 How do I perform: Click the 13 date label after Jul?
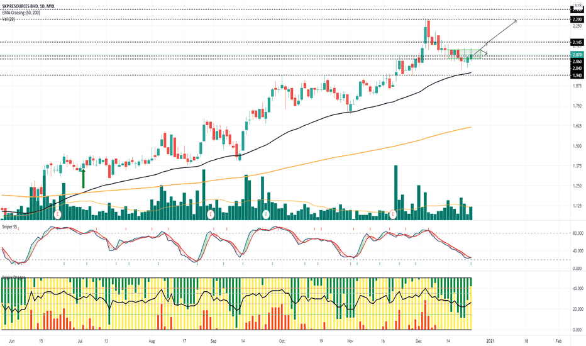pos(106,341)
